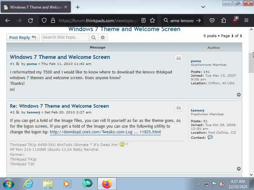Open the tracking protection shield icon
Viewport: 254px width, 190px height.
[x=44, y=20]
